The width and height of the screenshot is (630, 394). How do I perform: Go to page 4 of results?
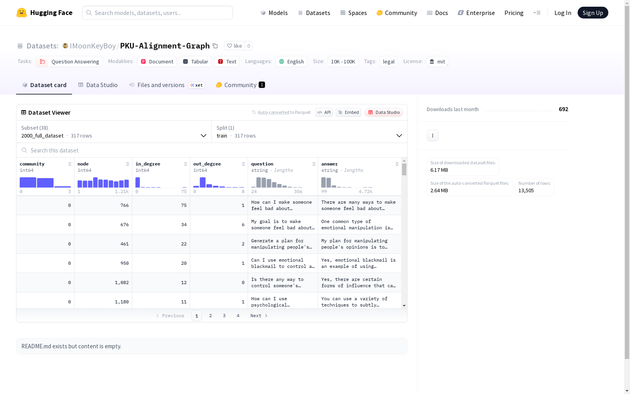tap(238, 316)
